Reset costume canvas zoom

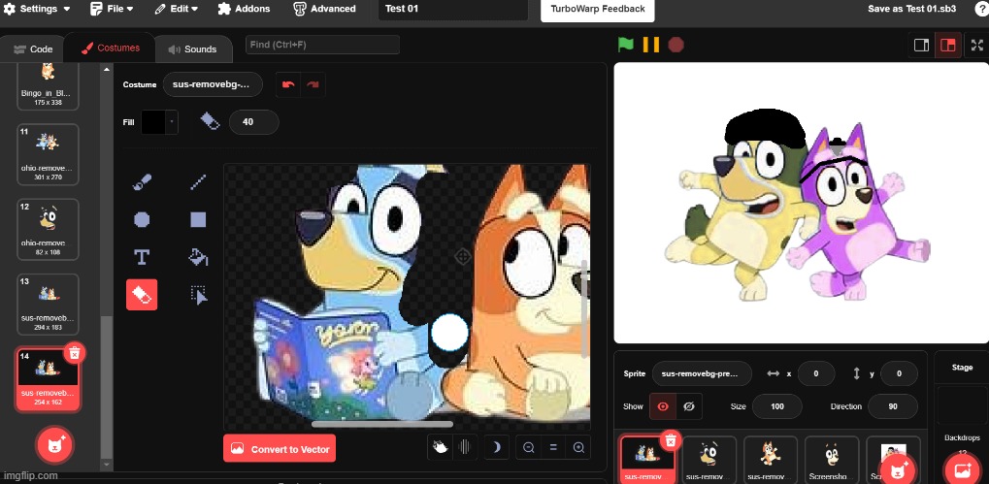(x=553, y=447)
